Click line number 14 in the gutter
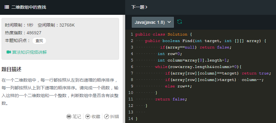The height and width of the screenshot is (123, 276). point(131,119)
